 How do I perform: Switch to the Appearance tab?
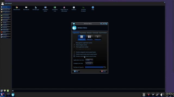click(x=76, y=33)
